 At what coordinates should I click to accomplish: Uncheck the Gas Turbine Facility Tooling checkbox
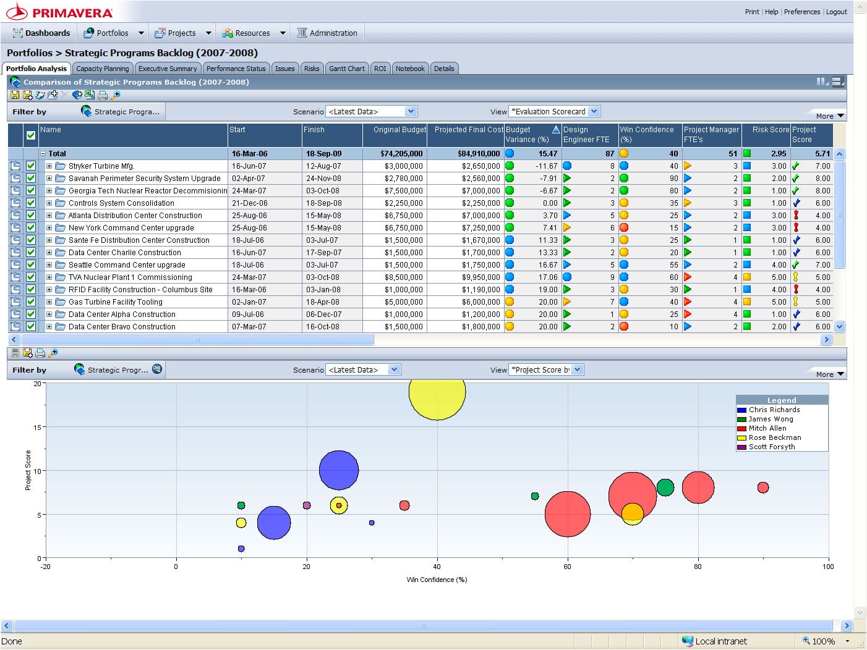(x=31, y=302)
